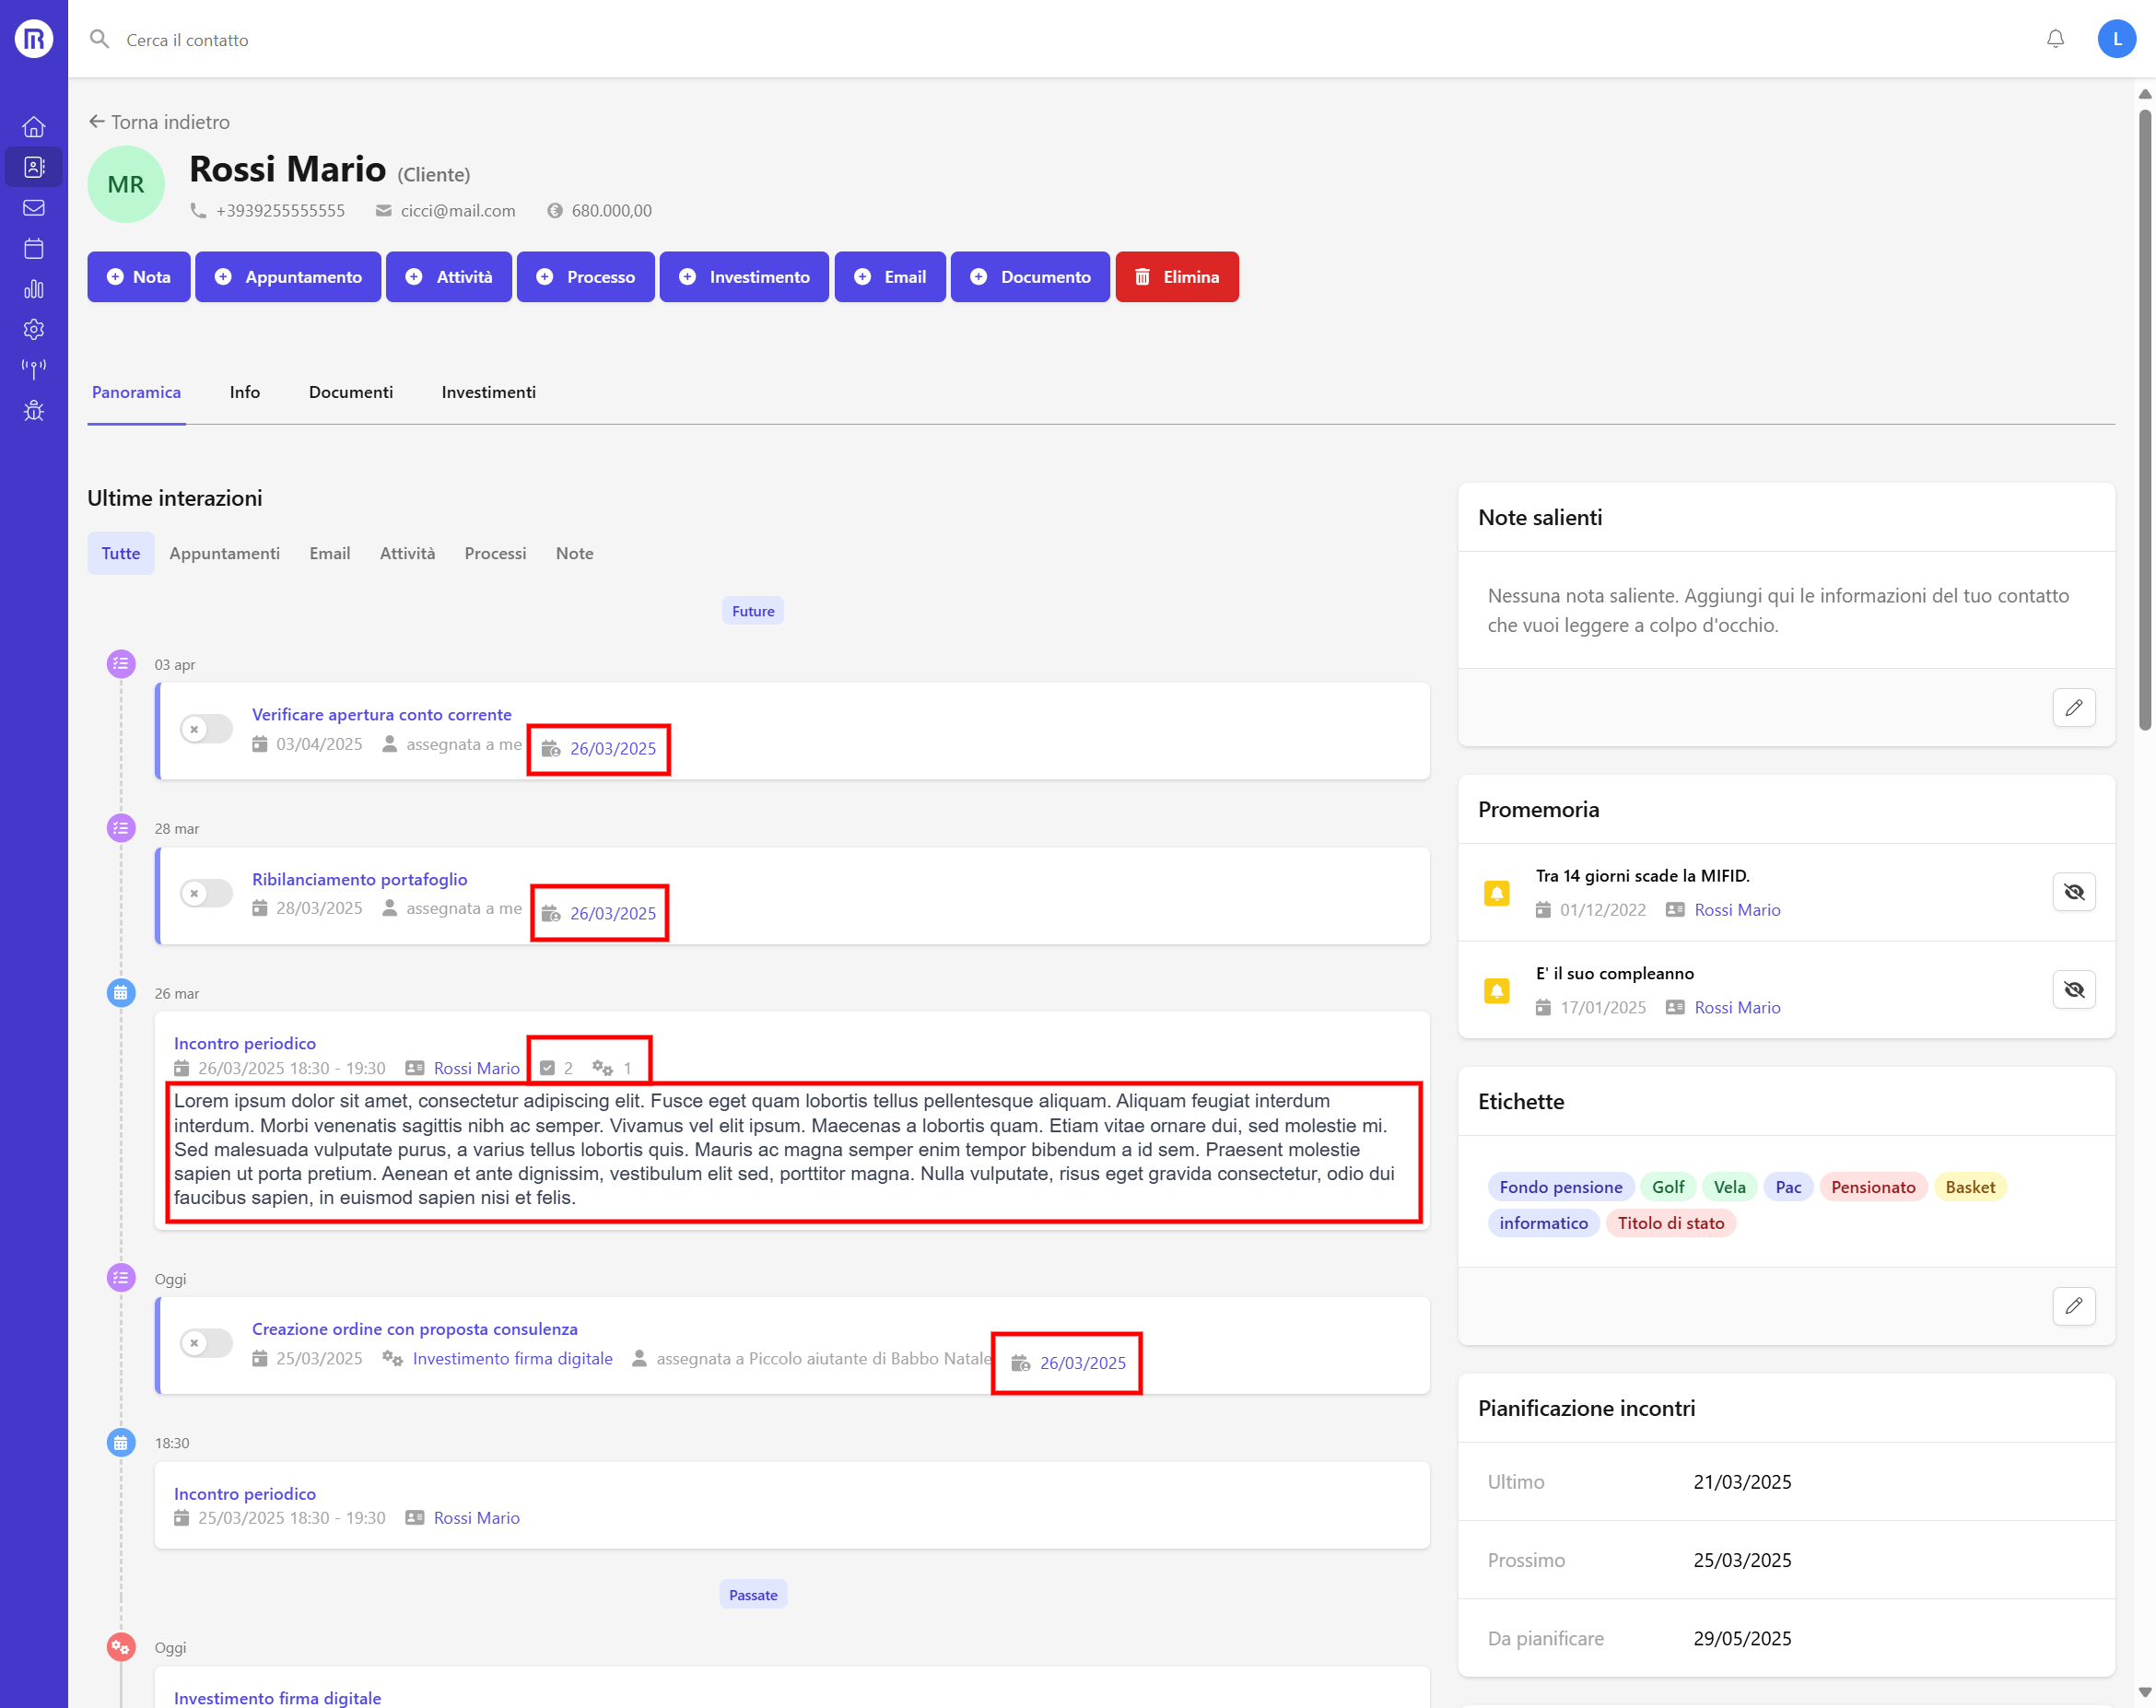Toggle completion of Creazione ordine con proposta consulenza
Screen dimensions: 2156x1708
tap(206, 1343)
